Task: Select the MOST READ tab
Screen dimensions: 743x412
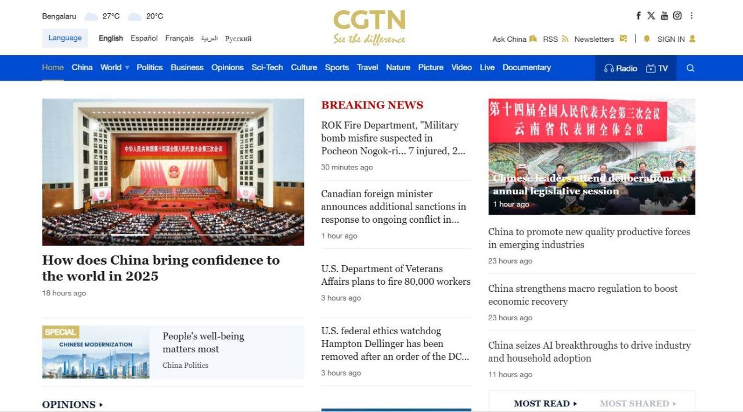Action: tap(545, 403)
